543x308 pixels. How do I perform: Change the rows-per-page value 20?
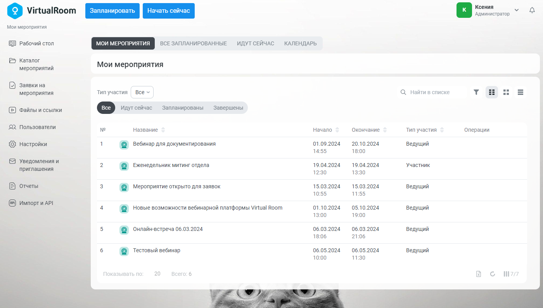pyautogui.click(x=157, y=274)
